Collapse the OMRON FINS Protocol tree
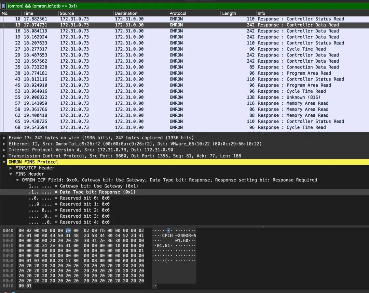This screenshot has height=293, width=369. (x=4, y=162)
